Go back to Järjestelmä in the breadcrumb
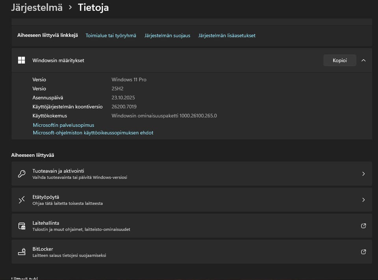This screenshot has height=280, width=378. [x=37, y=7]
